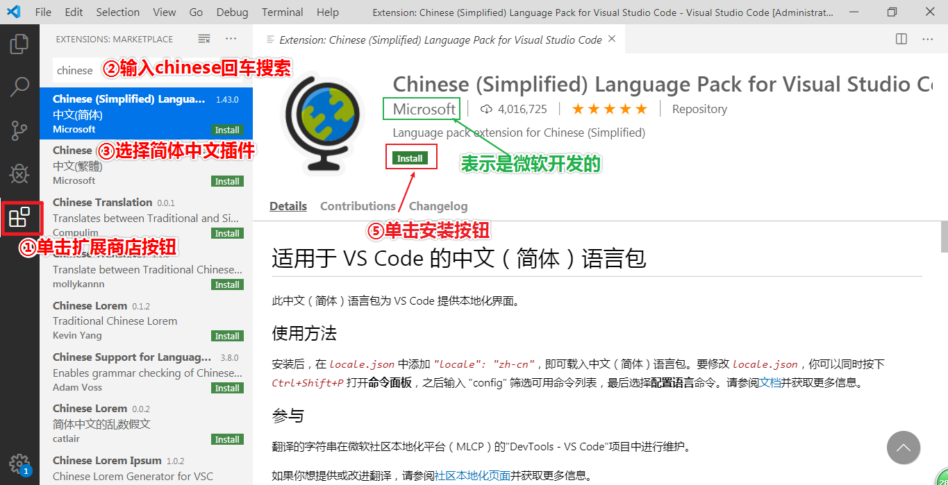Click heading 适用于 VS Code 的中文（简体）语言包
The height and width of the screenshot is (485, 948).
[x=458, y=259]
